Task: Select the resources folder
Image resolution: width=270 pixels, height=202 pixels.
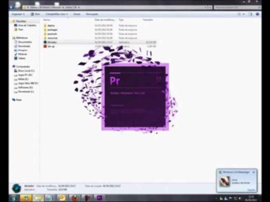Action: pyautogui.click(x=51, y=38)
